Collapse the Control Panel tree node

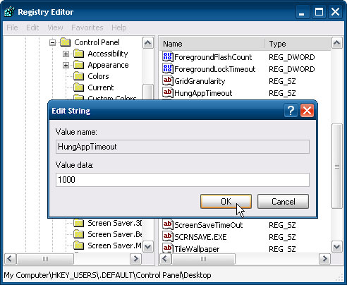coord(53,42)
